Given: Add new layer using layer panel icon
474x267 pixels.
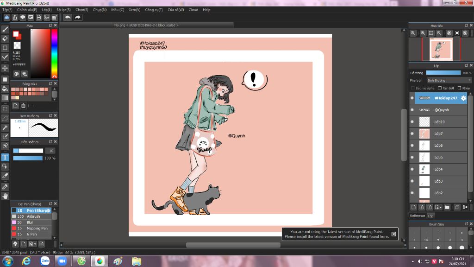Looking at the screenshot, I should tap(413, 207).
